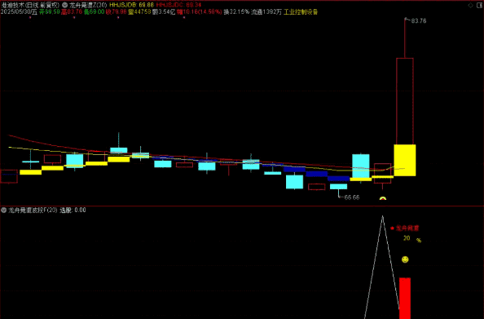Click the first pink dot marker under header
The height and width of the screenshot is (319, 484).
point(30,18)
